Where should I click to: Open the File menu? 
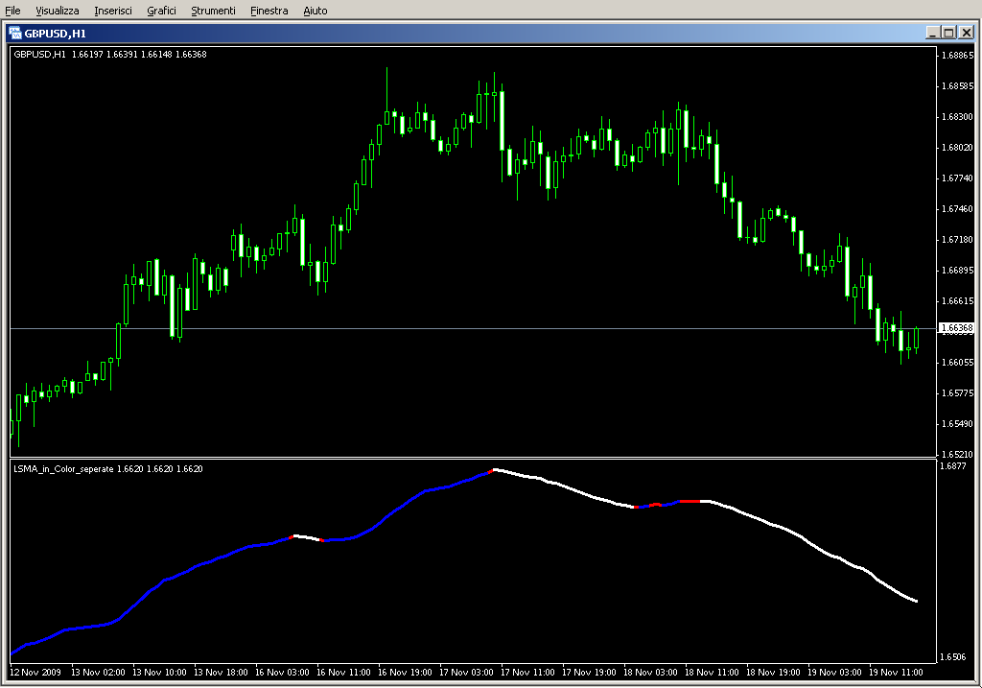coord(12,11)
